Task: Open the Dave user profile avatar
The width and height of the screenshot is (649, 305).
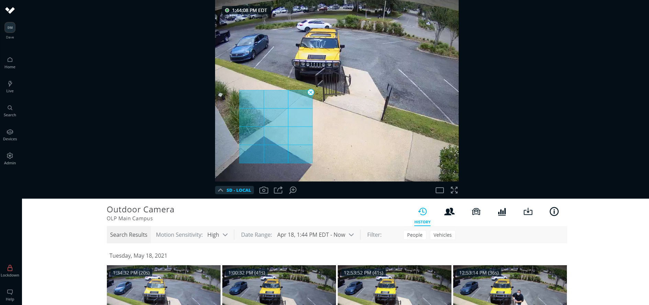Action: click(x=10, y=27)
